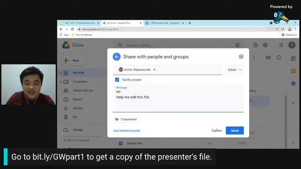
Task: Uncheck the Notify people checkbox
Action: click(117, 80)
